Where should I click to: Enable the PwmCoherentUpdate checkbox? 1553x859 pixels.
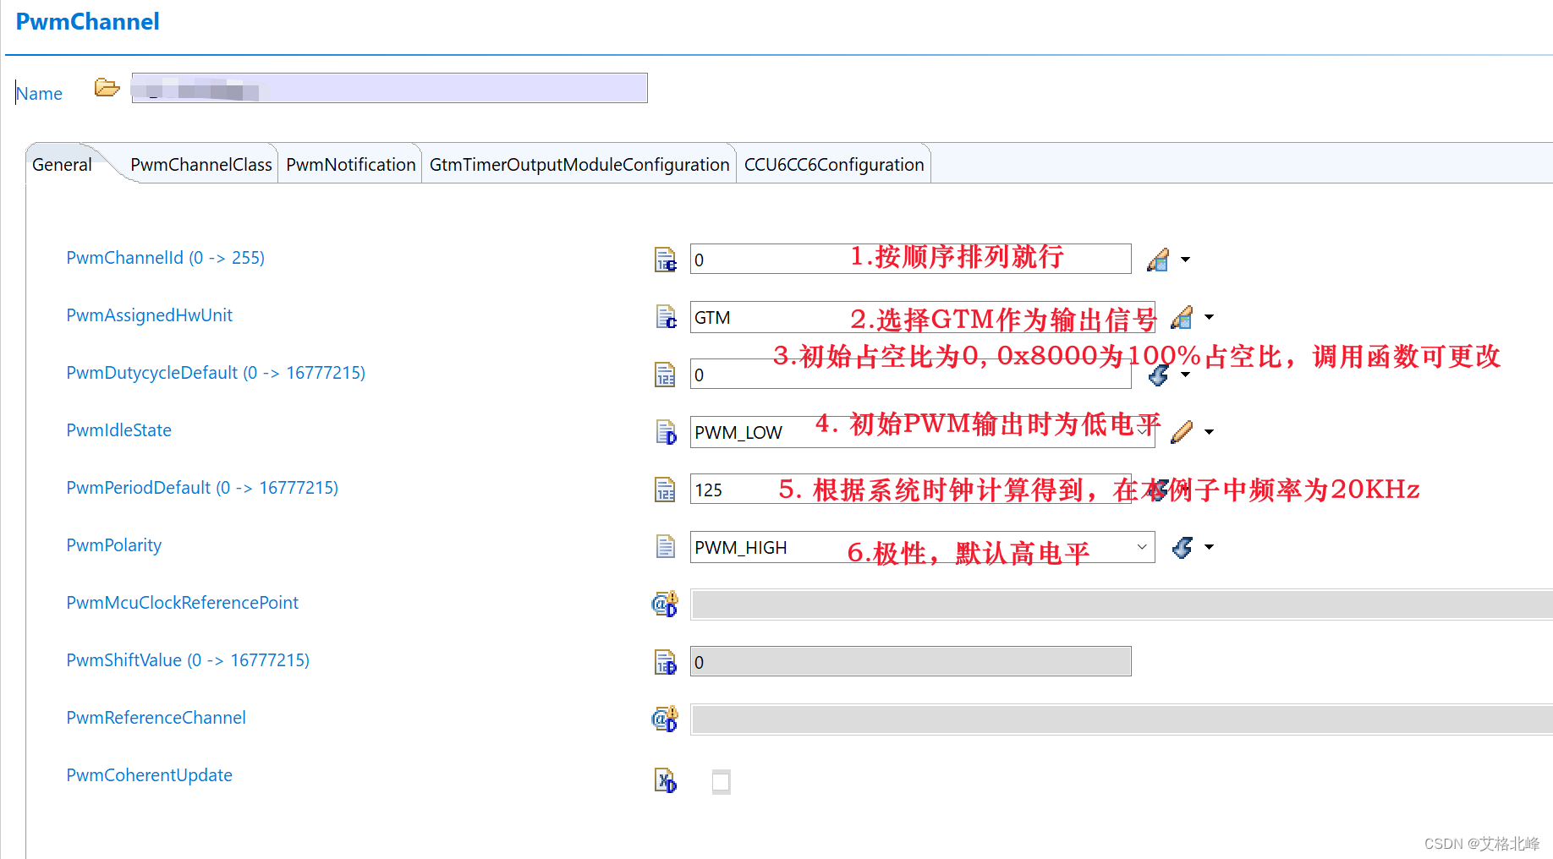click(721, 781)
